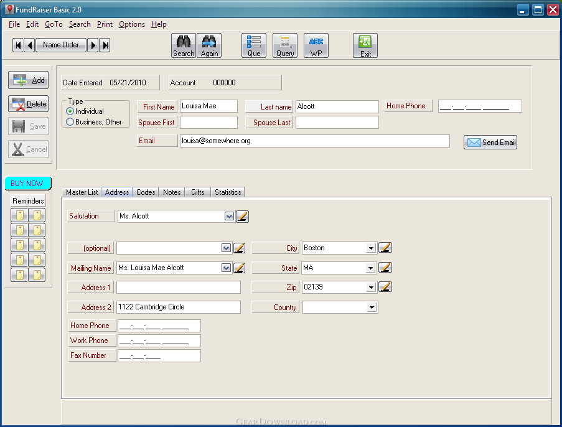Go to the next record arrow
The image size is (562, 427).
[93, 45]
